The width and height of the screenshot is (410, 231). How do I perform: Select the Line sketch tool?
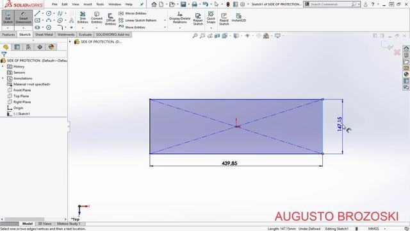pyautogui.click(x=37, y=13)
